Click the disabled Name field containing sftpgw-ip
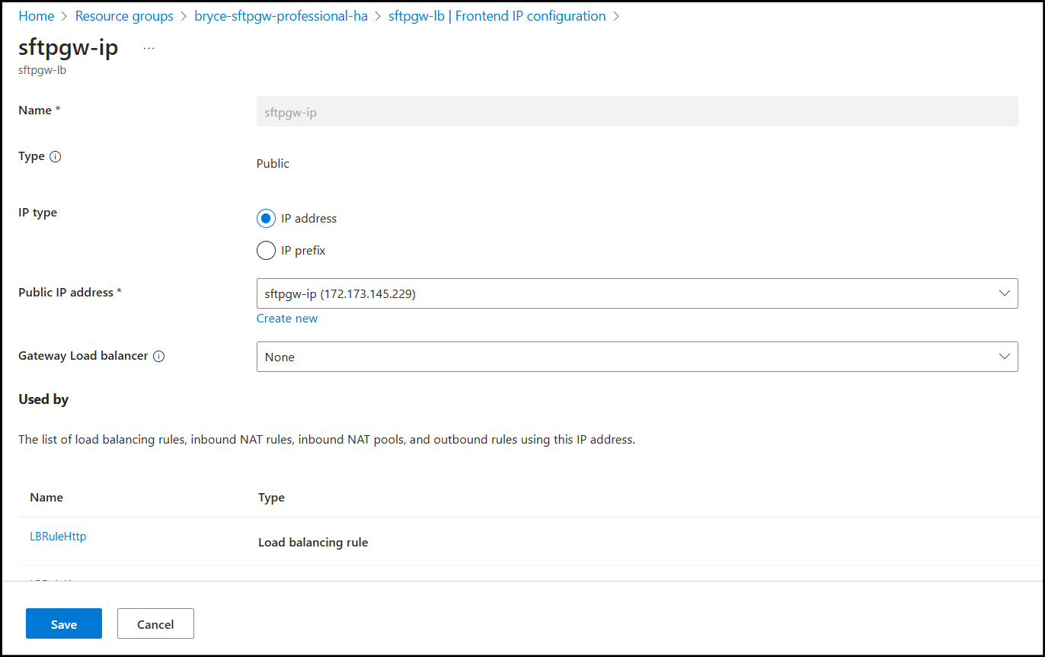 point(637,111)
